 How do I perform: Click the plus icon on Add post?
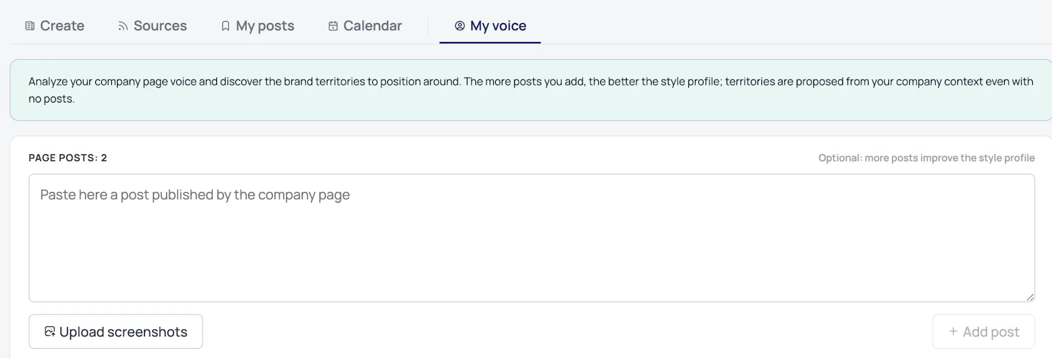click(953, 332)
